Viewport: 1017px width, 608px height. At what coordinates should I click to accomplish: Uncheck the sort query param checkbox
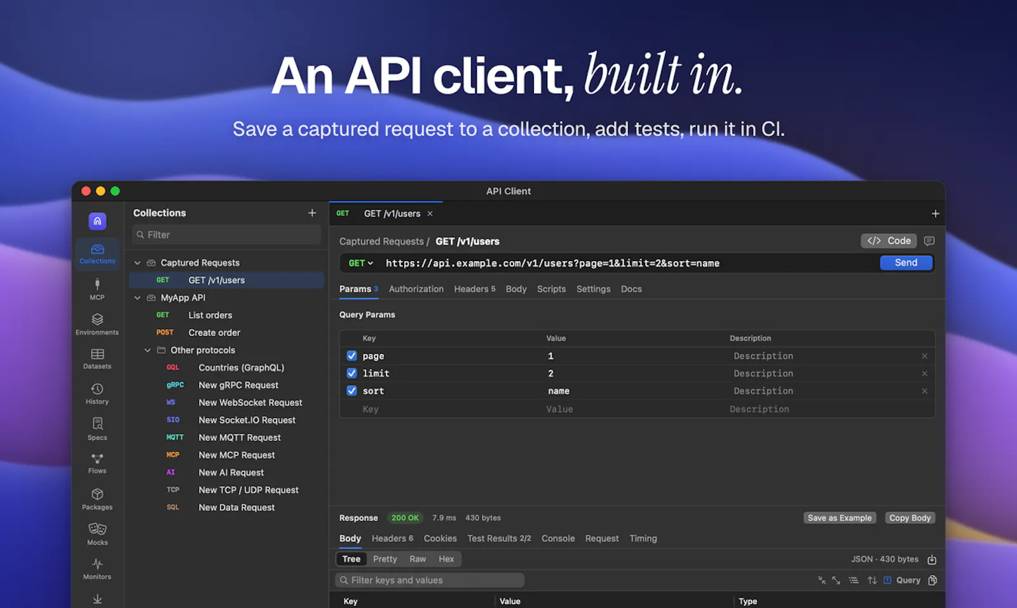(x=352, y=391)
